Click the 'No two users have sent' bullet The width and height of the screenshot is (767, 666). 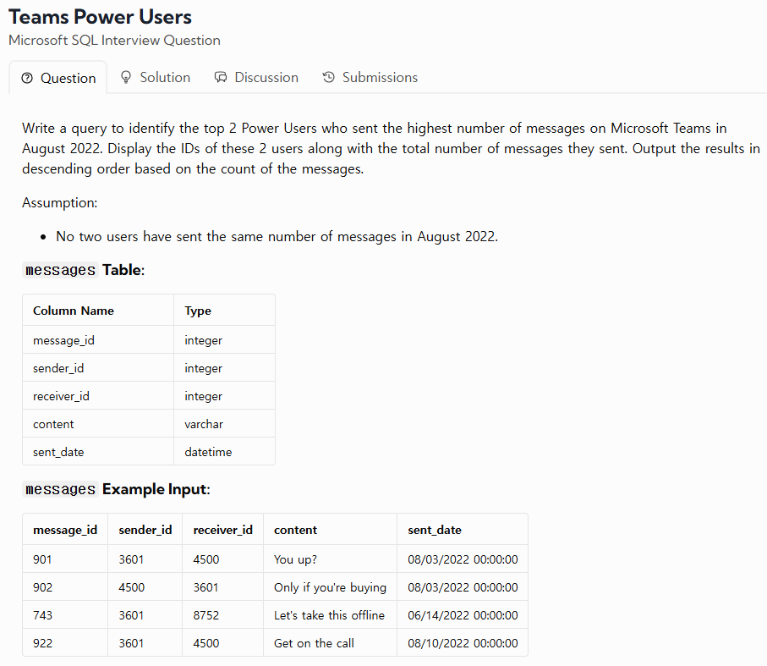click(277, 237)
